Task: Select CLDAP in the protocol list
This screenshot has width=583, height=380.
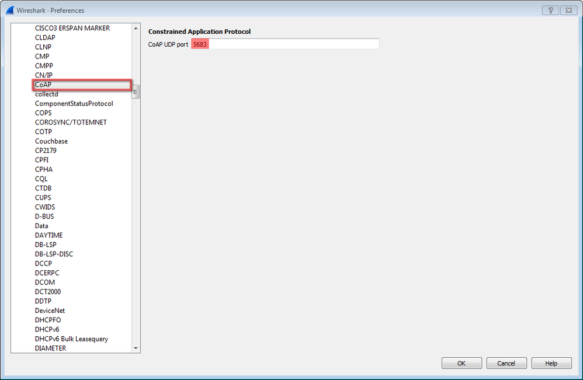Action: tap(45, 37)
